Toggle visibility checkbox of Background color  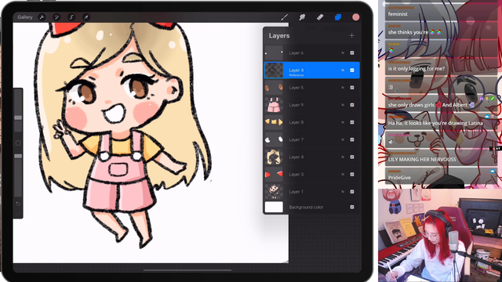352,207
